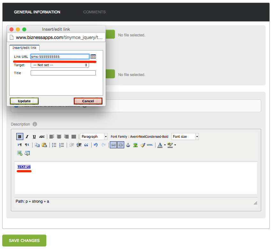
Task: Click the Save Changes button
Action: (24, 240)
